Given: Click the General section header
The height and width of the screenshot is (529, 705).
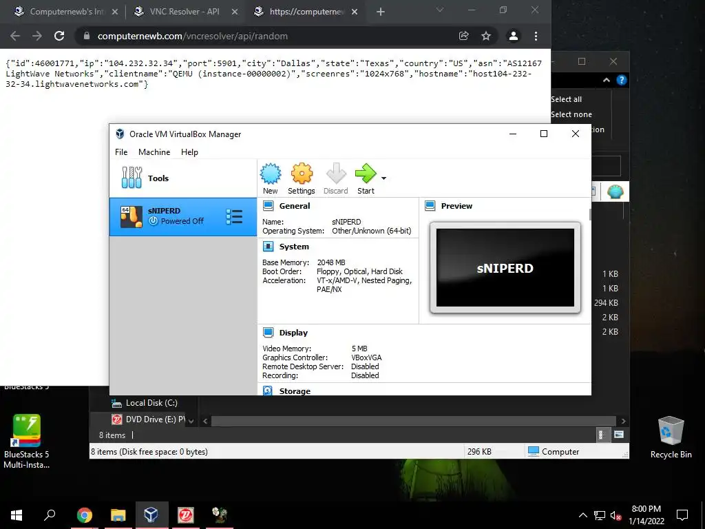Looking at the screenshot, I should 295,206.
